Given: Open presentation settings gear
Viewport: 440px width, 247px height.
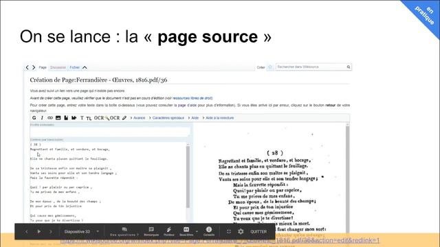Looking at the screenshot, I should 241,232.
